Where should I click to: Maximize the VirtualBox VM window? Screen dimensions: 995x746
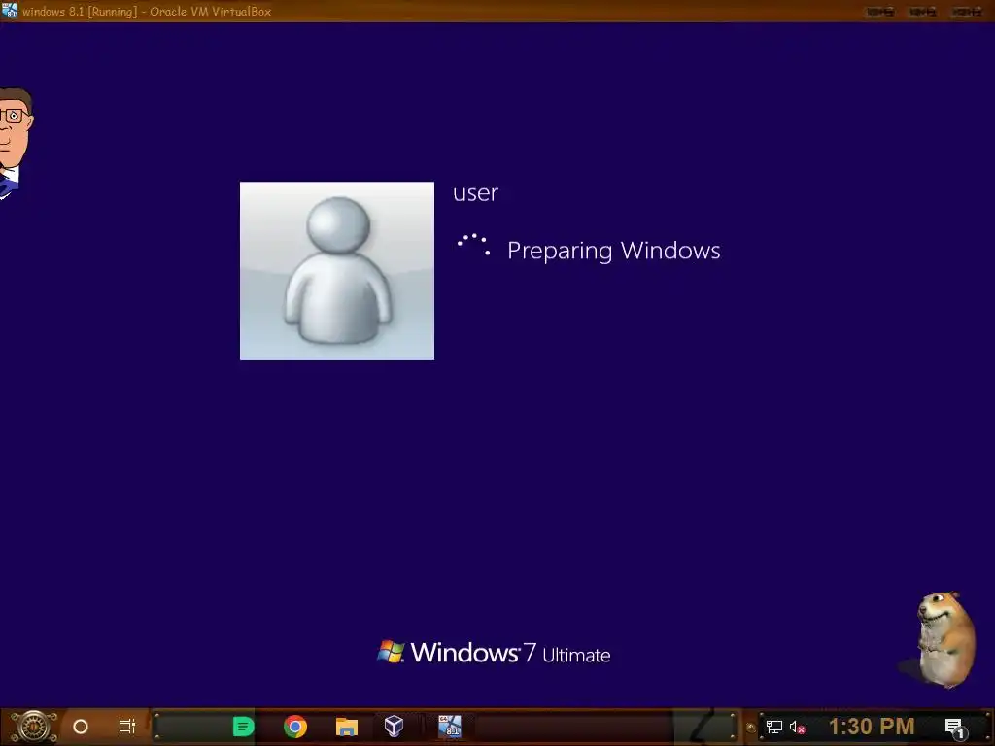click(x=923, y=12)
